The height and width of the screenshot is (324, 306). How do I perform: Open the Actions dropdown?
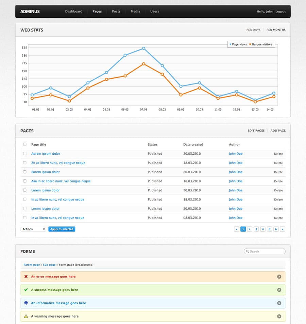click(x=33, y=229)
